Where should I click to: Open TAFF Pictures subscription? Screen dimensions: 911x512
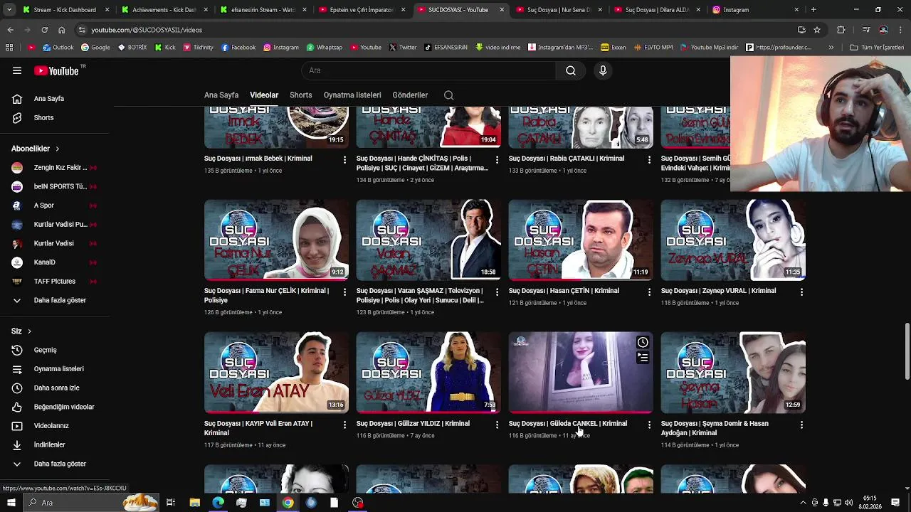[x=54, y=281]
